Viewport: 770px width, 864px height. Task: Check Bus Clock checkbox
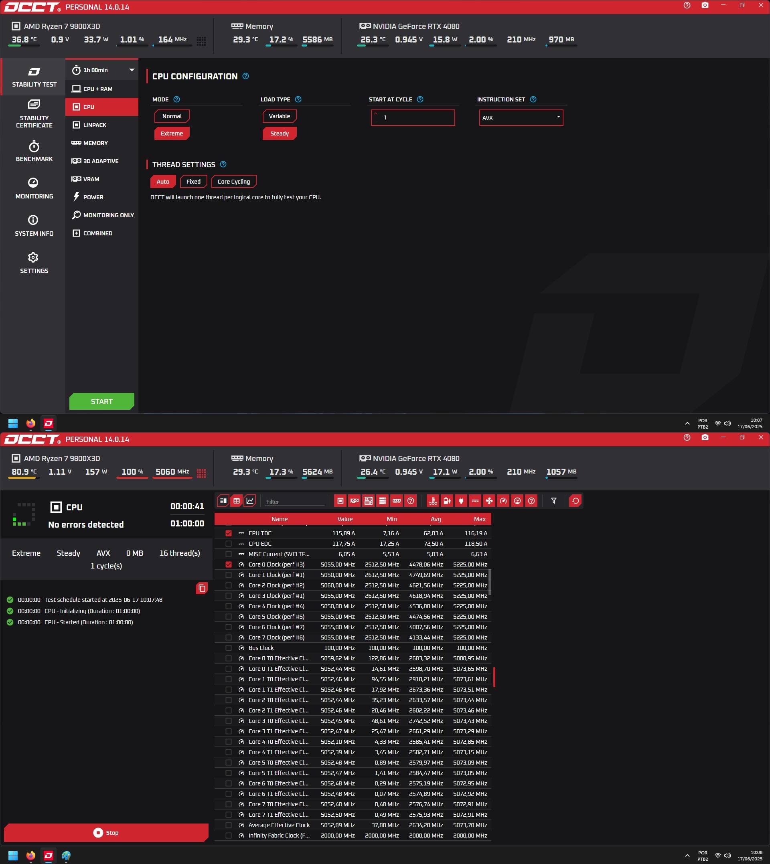click(x=229, y=648)
